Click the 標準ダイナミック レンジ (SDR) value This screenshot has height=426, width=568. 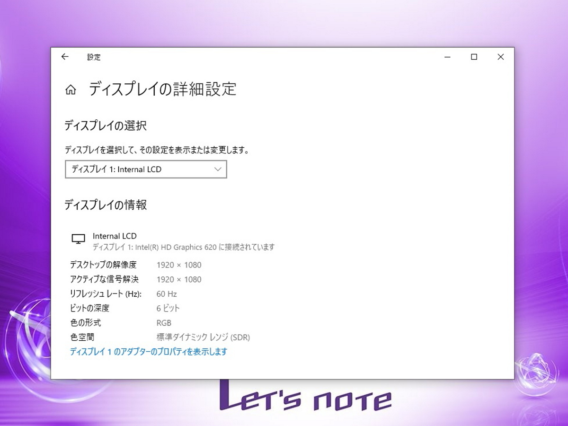(x=203, y=337)
